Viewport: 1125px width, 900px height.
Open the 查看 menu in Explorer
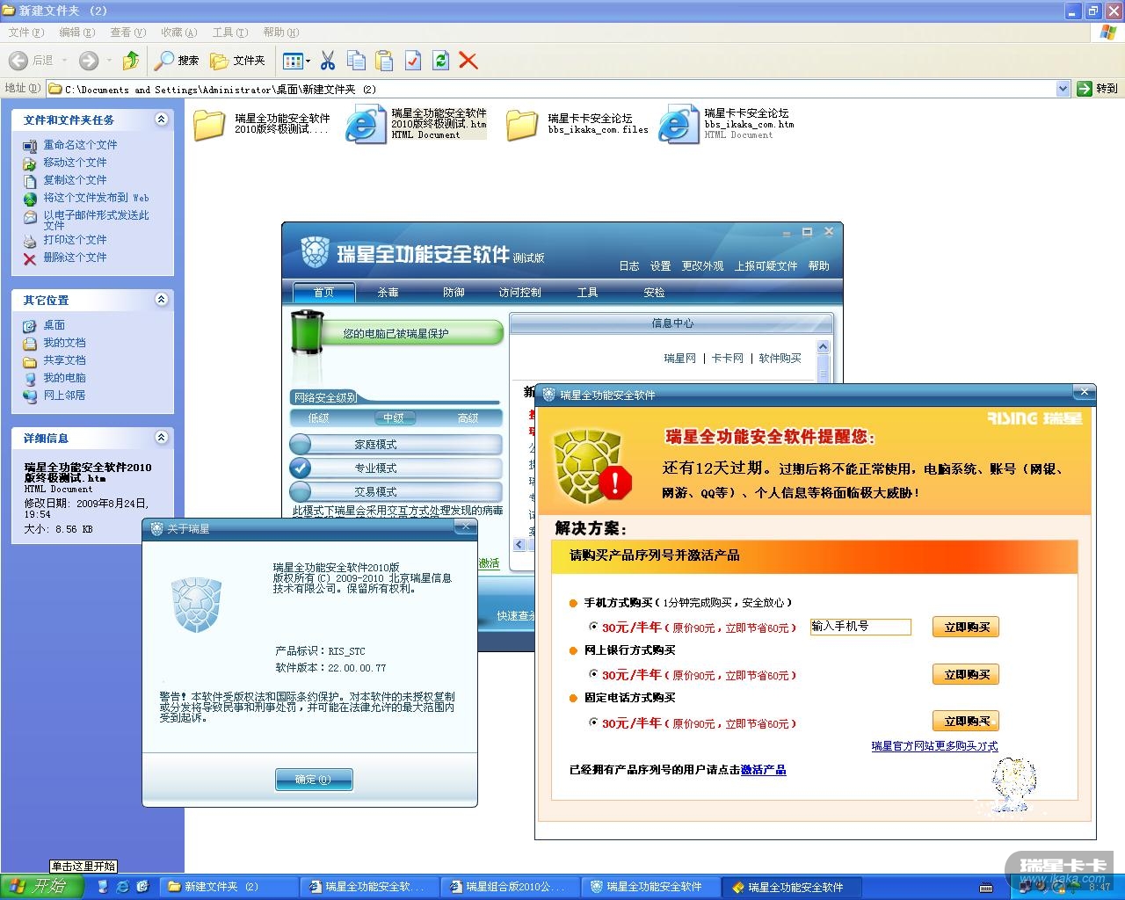point(127,33)
